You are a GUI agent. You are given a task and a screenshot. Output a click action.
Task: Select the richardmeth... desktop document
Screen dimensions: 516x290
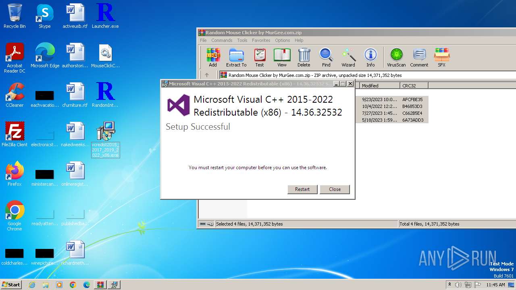click(x=75, y=253)
